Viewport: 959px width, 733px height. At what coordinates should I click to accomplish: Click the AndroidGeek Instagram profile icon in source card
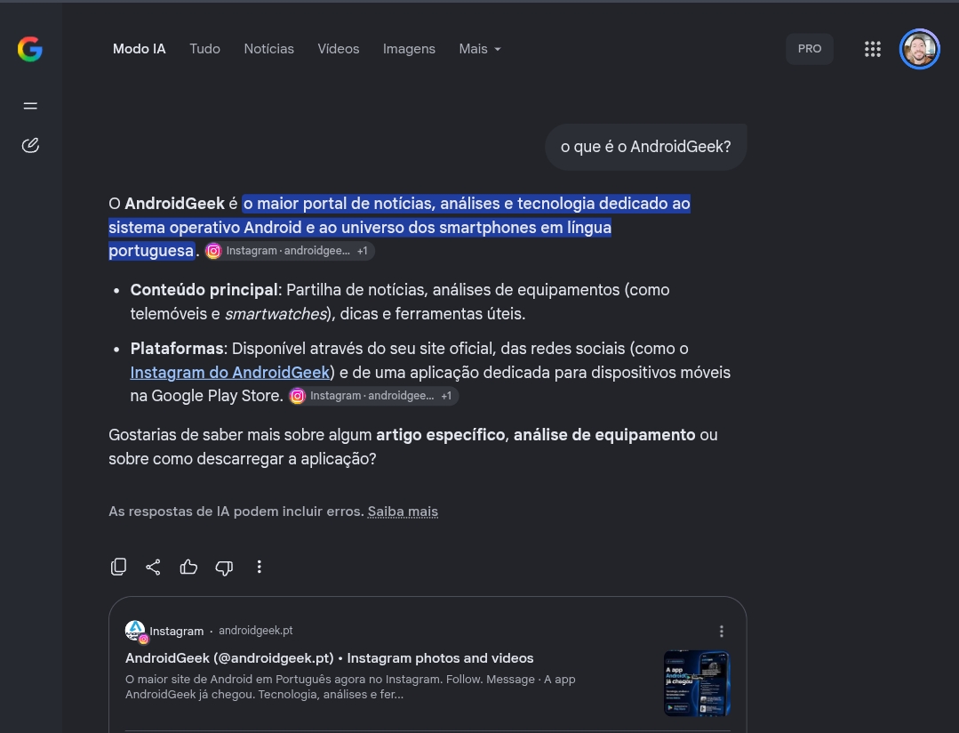click(x=136, y=631)
